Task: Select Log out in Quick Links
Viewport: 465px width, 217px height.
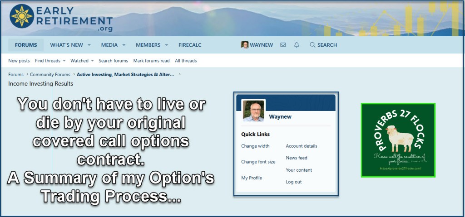Action: click(293, 182)
